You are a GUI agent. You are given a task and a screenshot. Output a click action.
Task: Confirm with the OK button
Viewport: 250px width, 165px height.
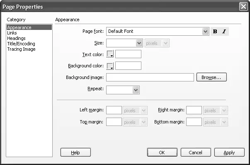tap(162, 153)
